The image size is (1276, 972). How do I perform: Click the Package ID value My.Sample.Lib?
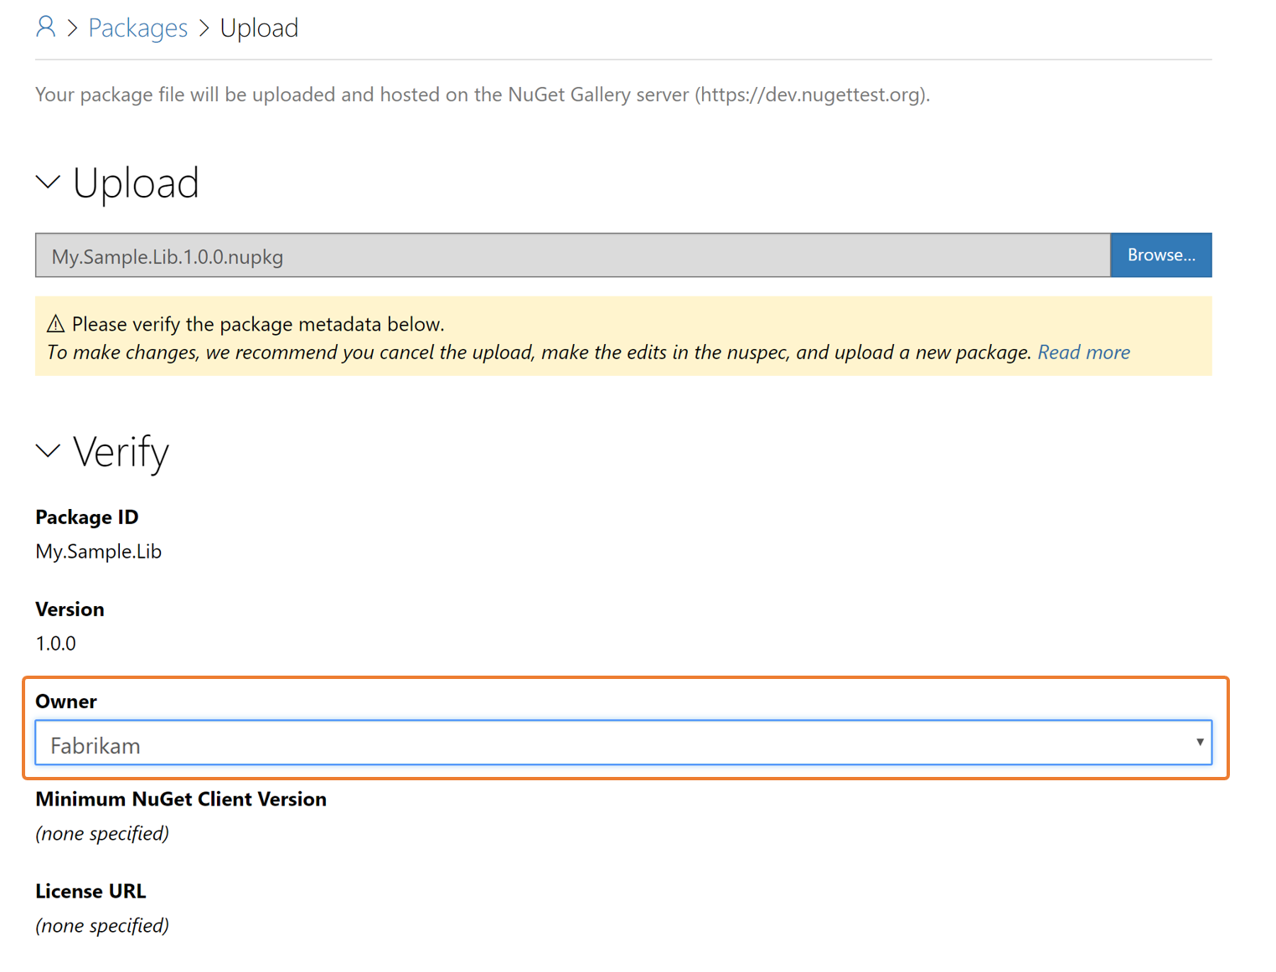tap(98, 551)
